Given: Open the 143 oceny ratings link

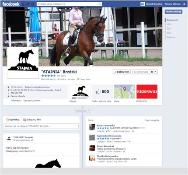Looking at the screenshot, I should pos(61,76).
